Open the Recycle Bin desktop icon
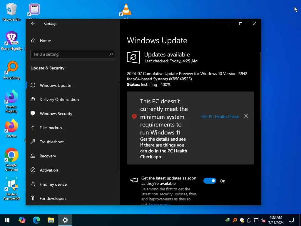The image size is (301, 226). click(11, 12)
